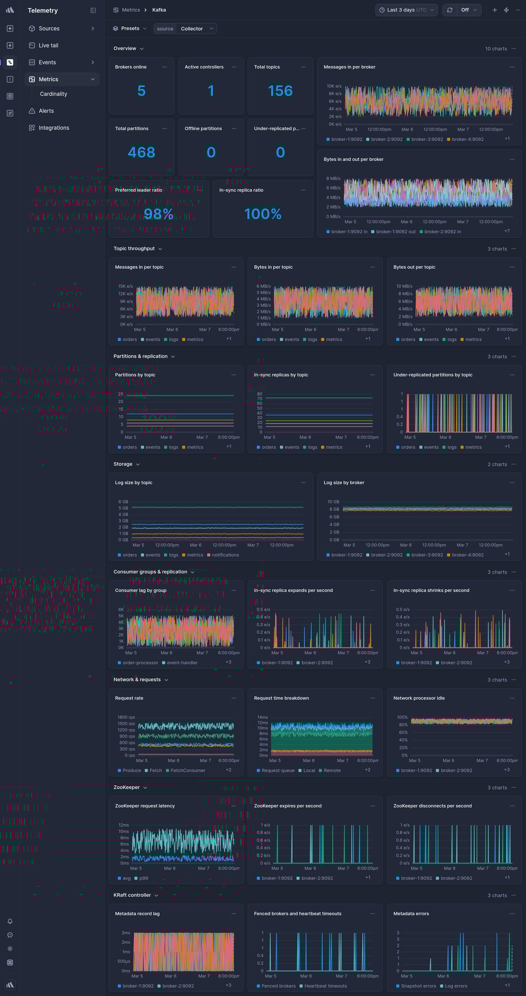
Task: Click the lightning bolt icon in header
Action: (506, 10)
